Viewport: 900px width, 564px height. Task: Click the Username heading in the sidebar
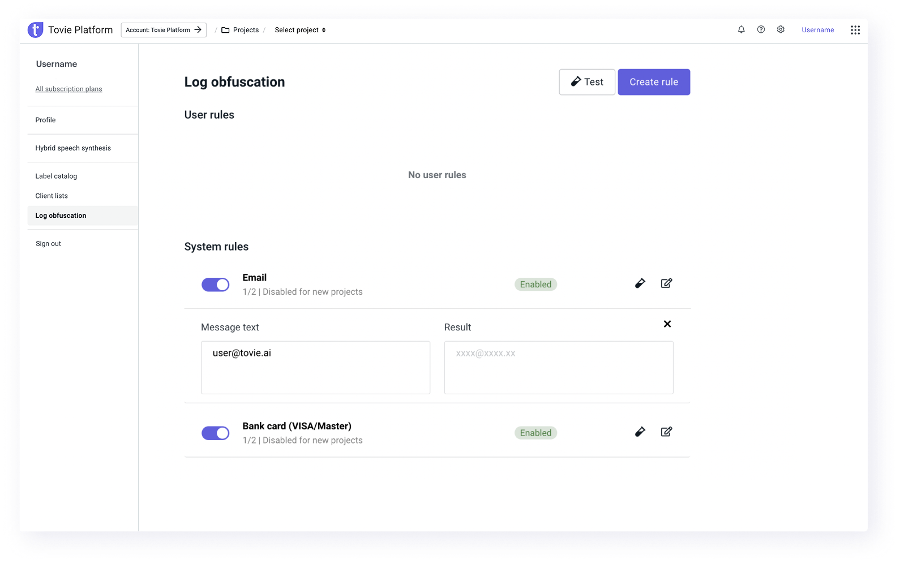pyautogui.click(x=57, y=64)
